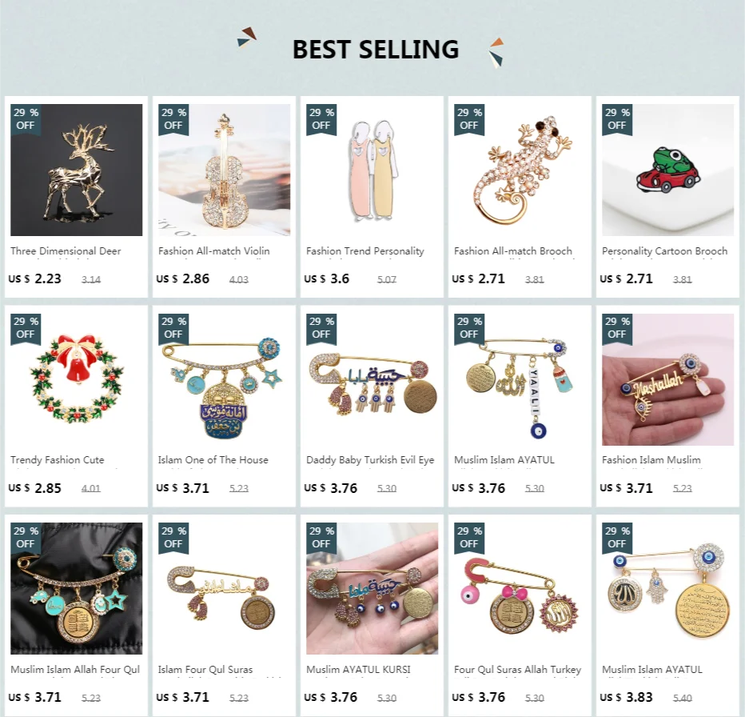This screenshot has width=745, height=717.
Task: Select the frog in red car brooch
Action: (667, 170)
